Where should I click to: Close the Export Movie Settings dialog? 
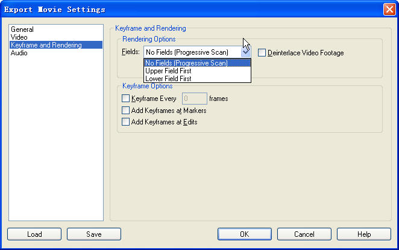(x=389, y=10)
